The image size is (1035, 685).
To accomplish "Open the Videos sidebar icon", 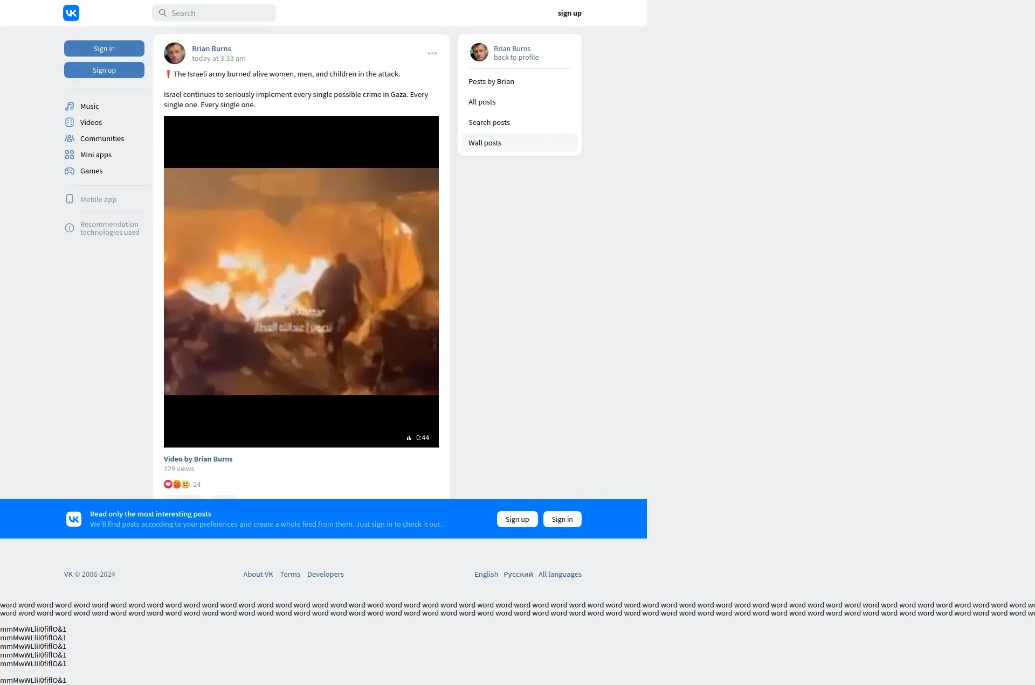I will [x=70, y=122].
